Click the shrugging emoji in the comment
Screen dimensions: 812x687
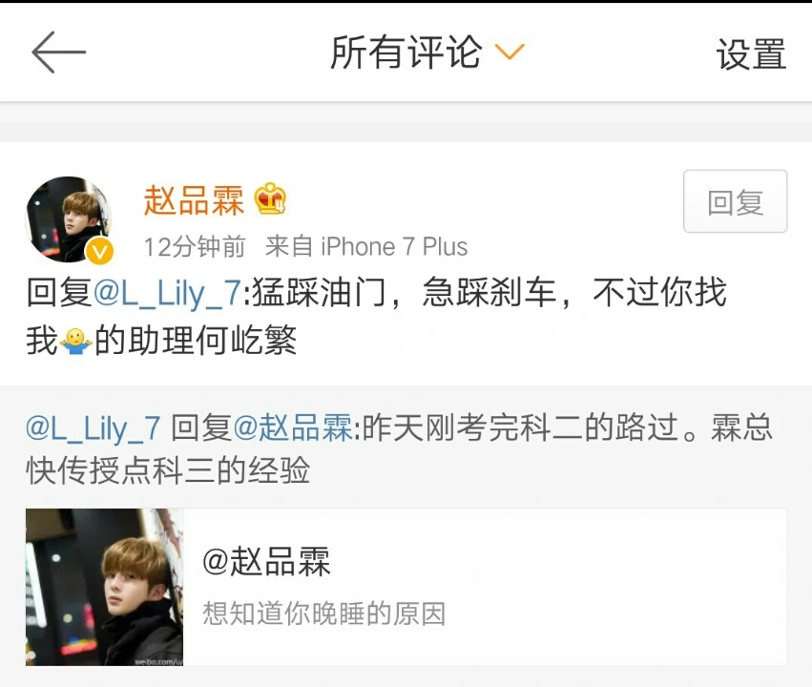76,342
